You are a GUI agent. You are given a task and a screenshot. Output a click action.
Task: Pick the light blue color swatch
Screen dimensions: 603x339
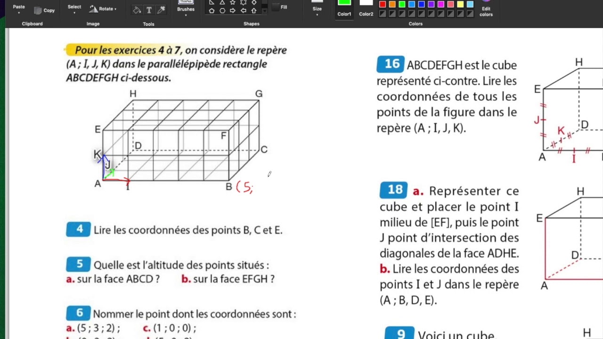(412, 4)
